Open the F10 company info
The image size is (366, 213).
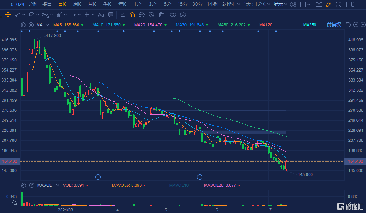coord(351,4)
